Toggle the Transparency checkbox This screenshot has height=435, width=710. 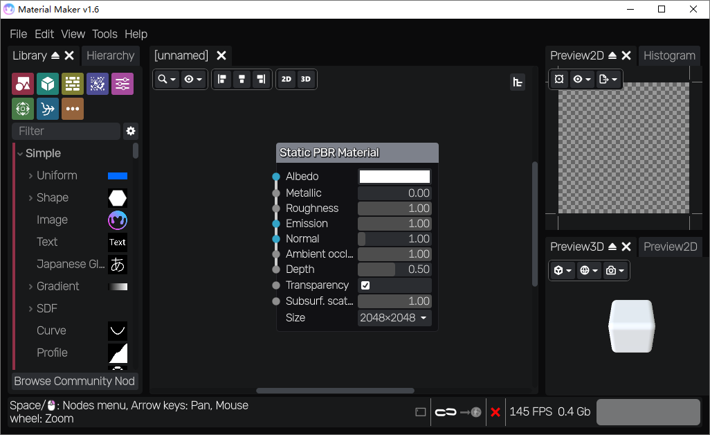point(365,285)
